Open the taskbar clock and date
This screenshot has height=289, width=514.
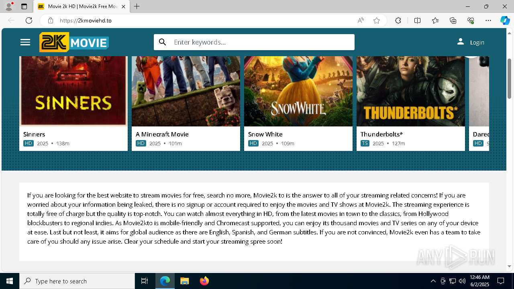[479, 281]
